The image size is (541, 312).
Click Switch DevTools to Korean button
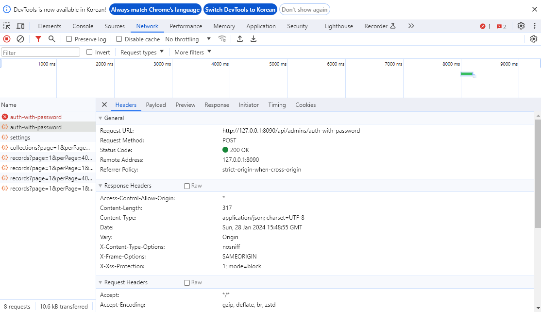click(x=240, y=10)
